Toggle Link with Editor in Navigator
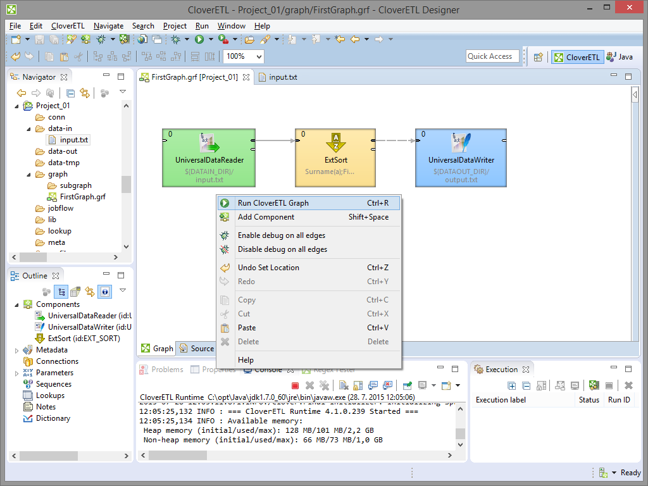 pyautogui.click(x=84, y=93)
